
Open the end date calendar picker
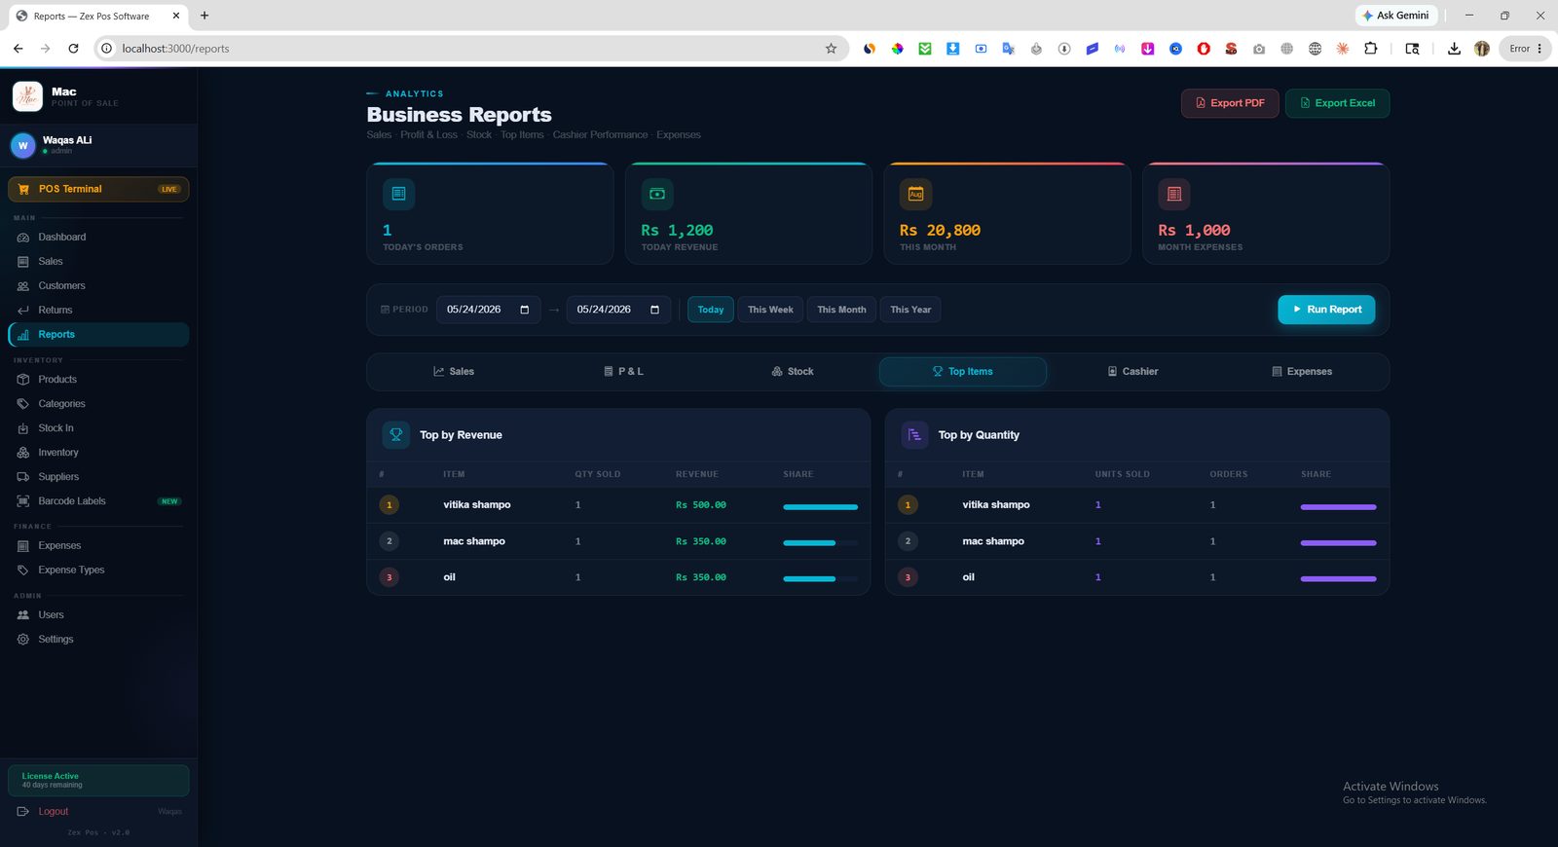click(655, 310)
